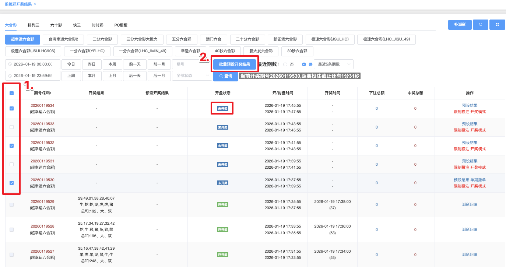Open the end date picker field
This screenshot has width=506, height=267.
click(33, 76)
